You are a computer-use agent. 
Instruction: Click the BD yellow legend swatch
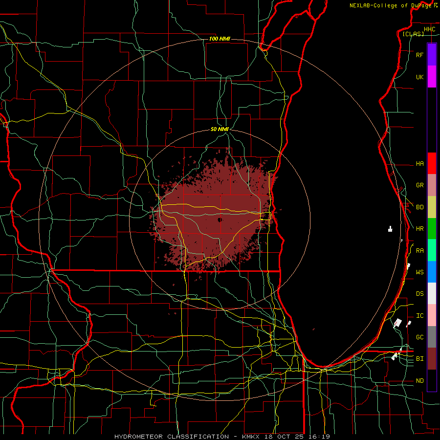click(432, 207)
